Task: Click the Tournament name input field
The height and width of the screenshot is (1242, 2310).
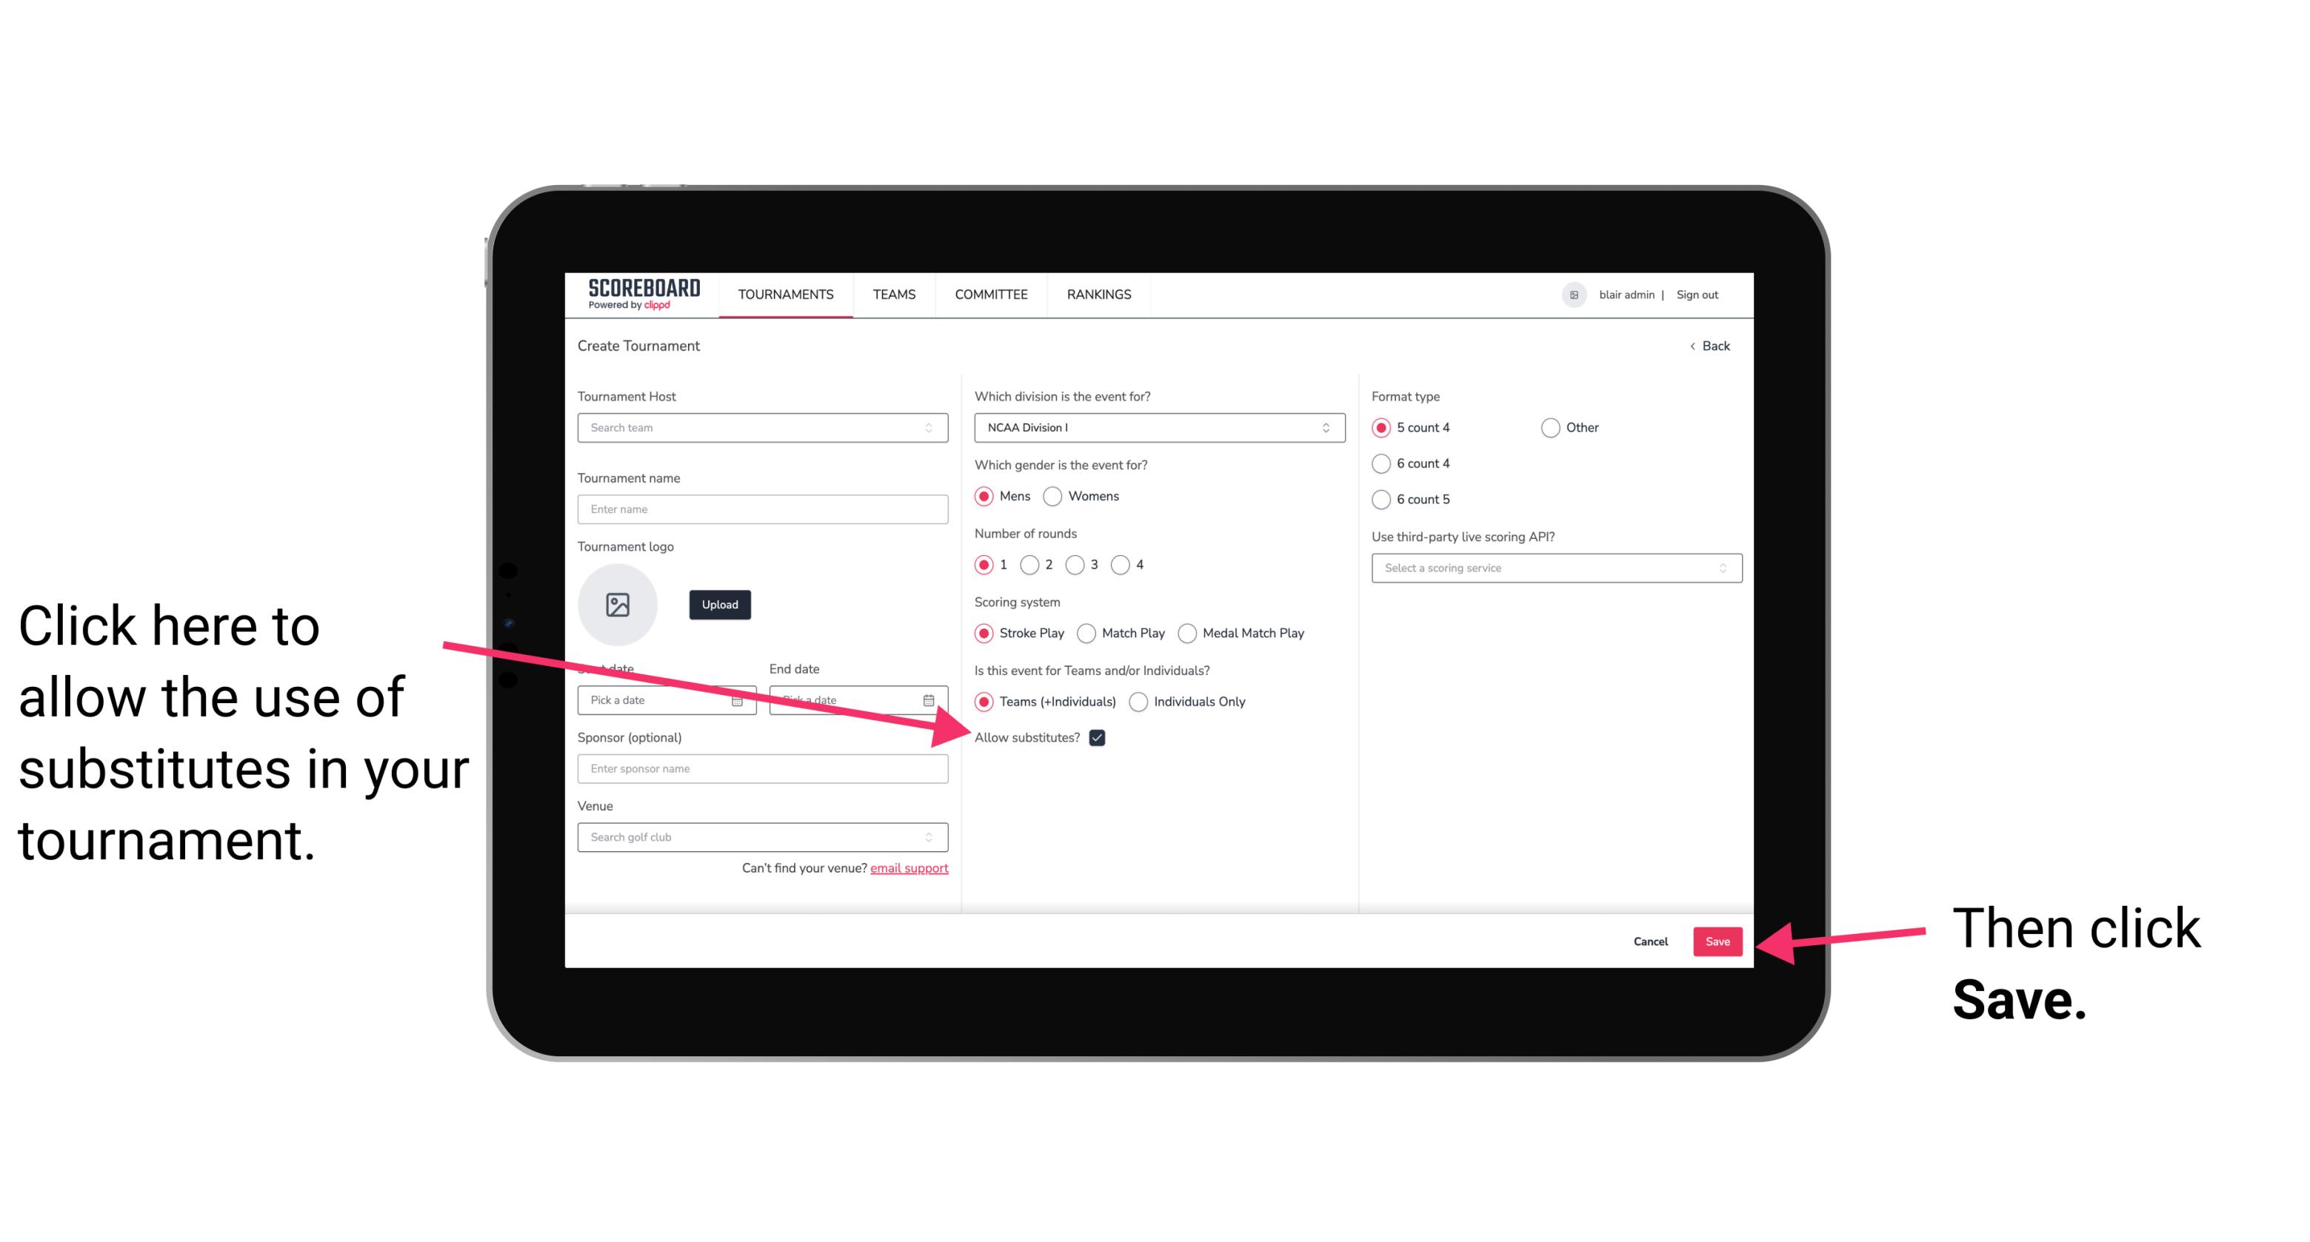Action: point(762,508)
